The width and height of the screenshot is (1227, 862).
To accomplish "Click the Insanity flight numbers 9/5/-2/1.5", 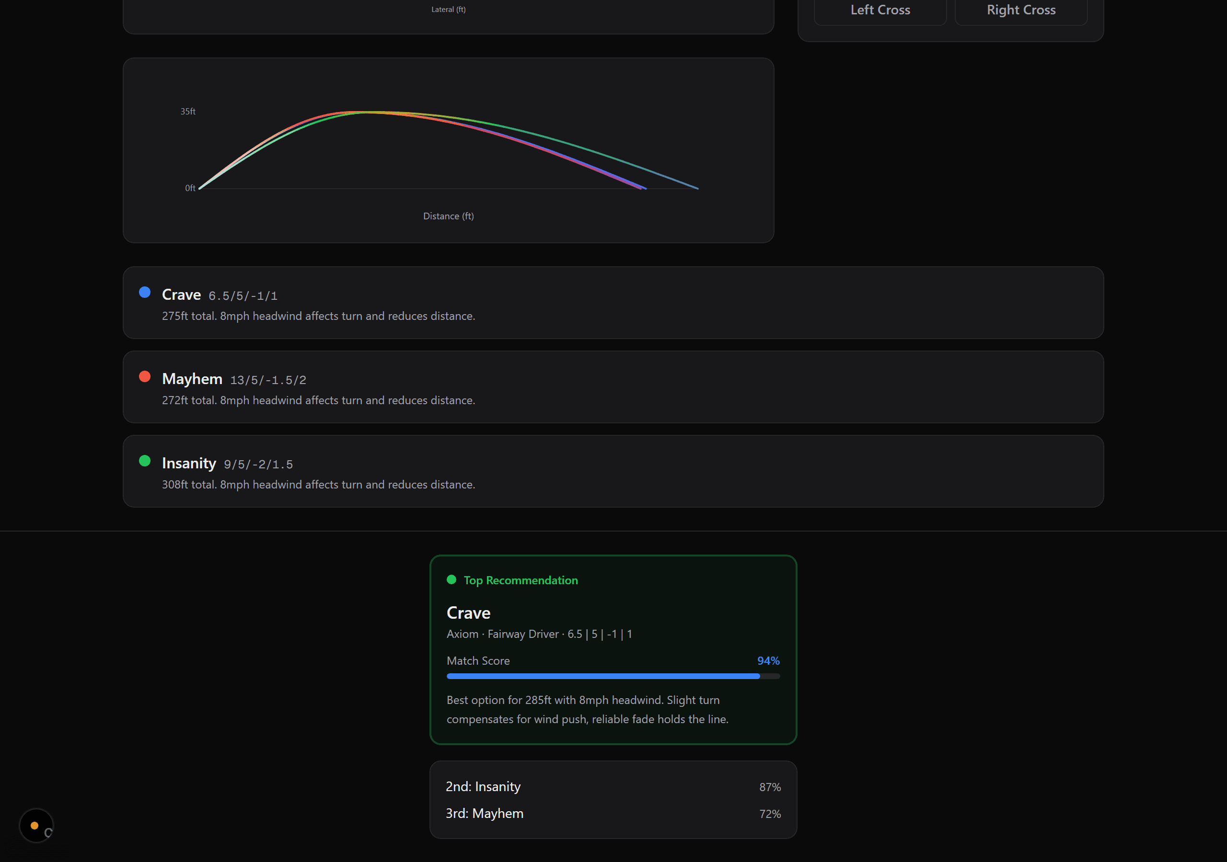I will pyautogui.click(x=258, y=464).
